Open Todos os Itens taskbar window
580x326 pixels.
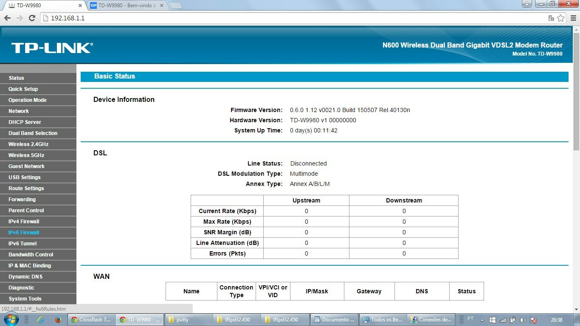pos(383,320)
